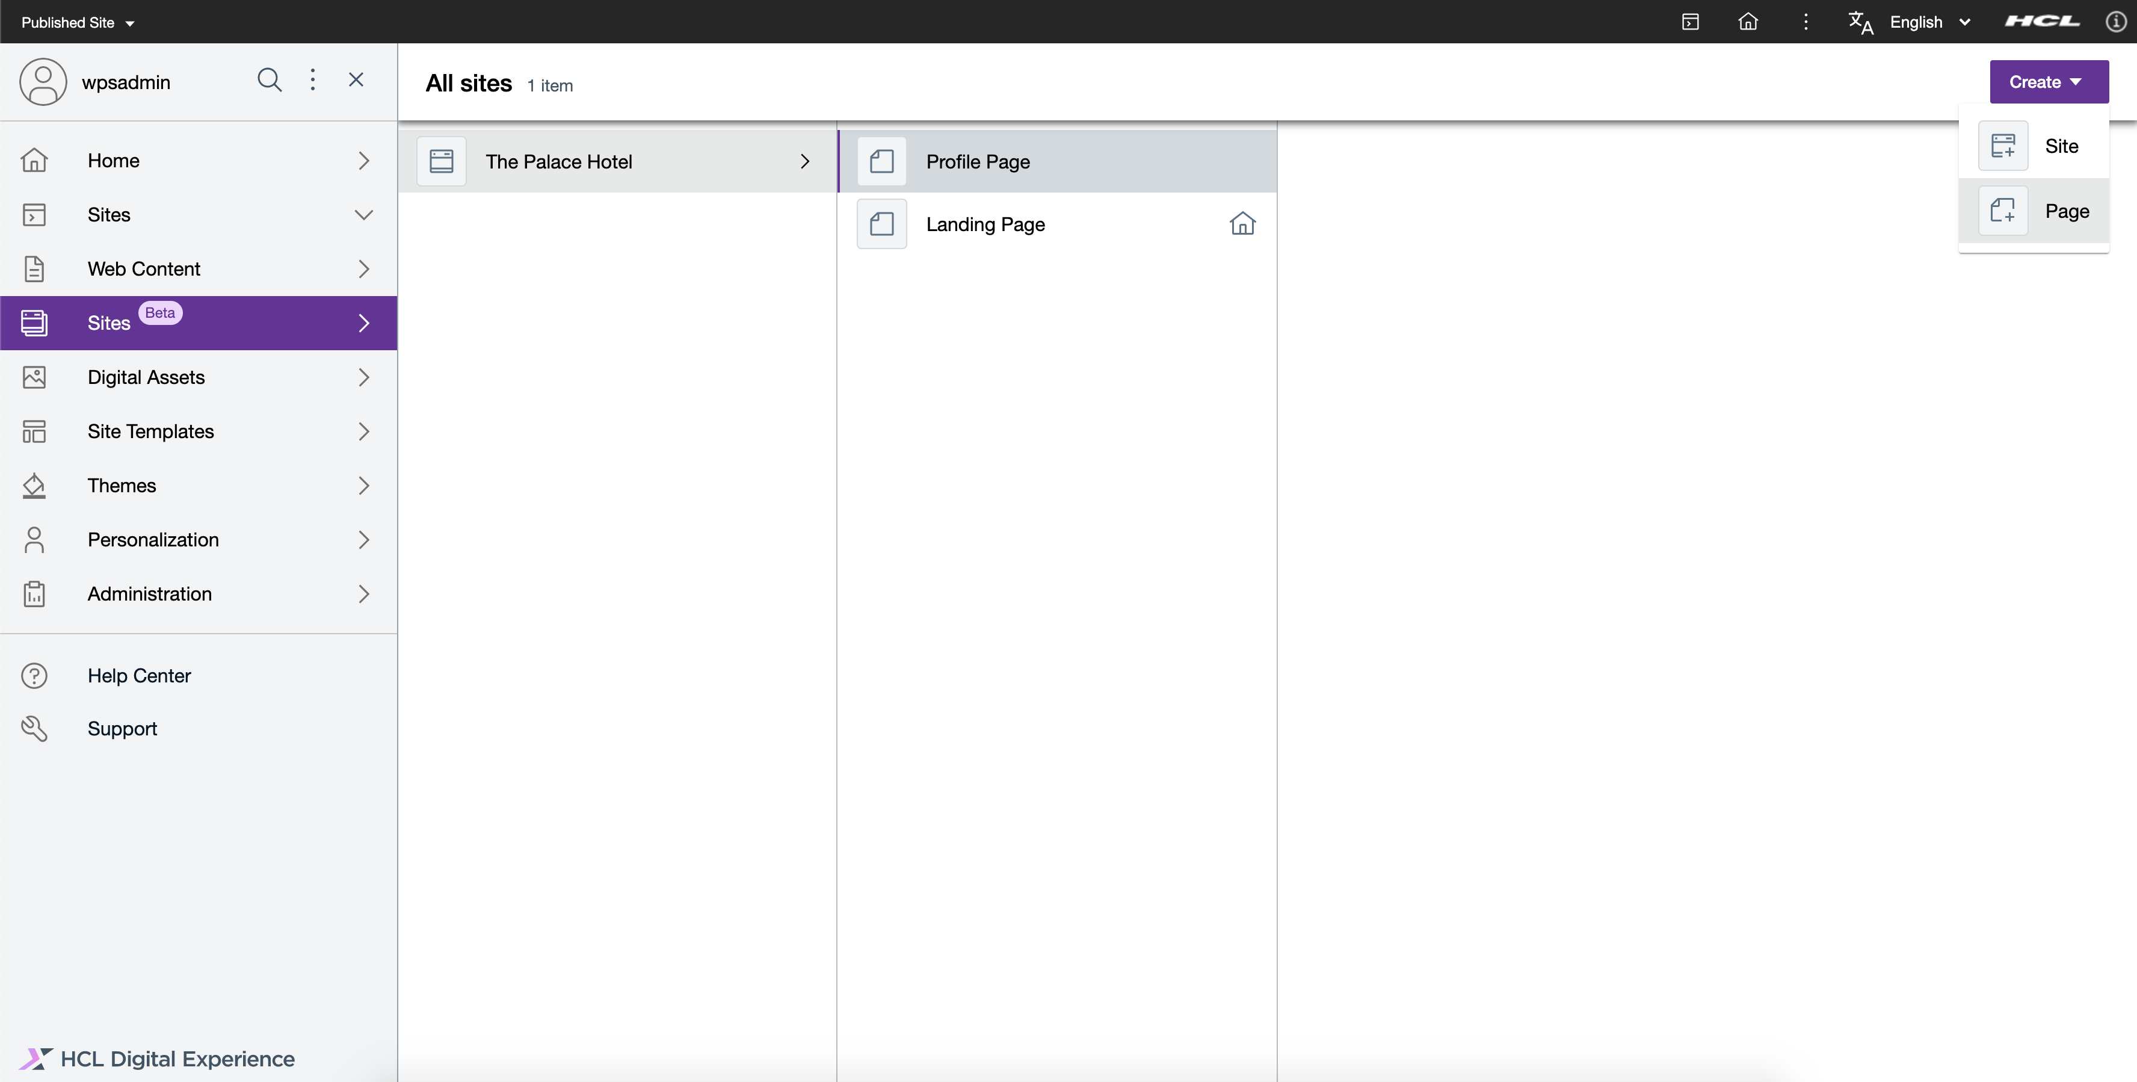Screen dimensions: 2137x1082
Task: Open the wpsadmin user avatar
Action: [43, 81]
